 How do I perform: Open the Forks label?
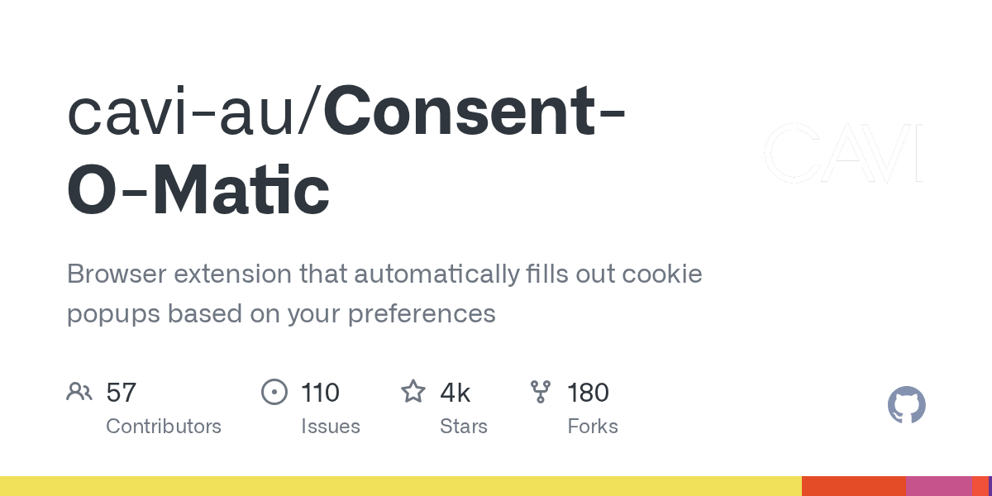tap(593, 427)
